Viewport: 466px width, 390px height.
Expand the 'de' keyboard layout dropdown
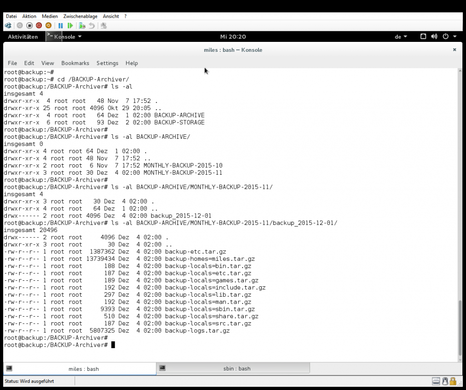click(x=401, y=36)
